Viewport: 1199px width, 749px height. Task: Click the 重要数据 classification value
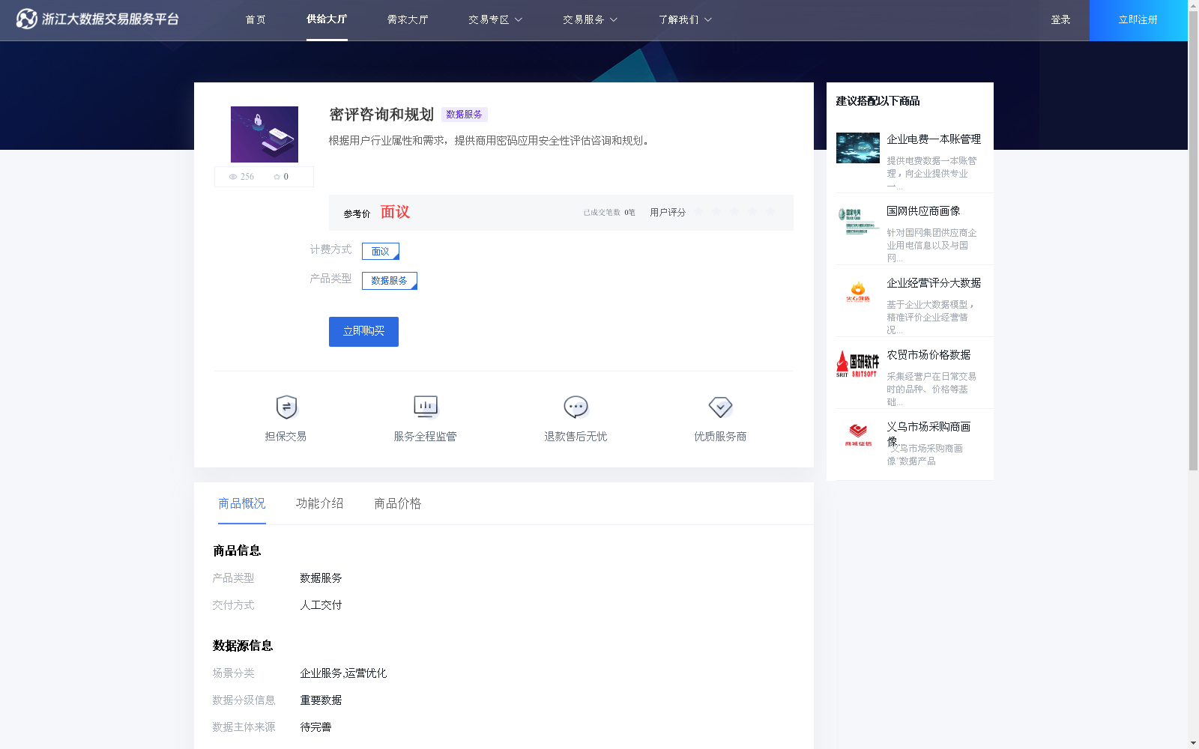[321, 700]
